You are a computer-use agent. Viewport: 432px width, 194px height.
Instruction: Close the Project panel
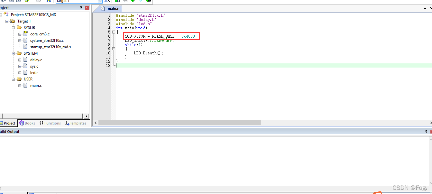pyautogui.click(x=87, y=8)
